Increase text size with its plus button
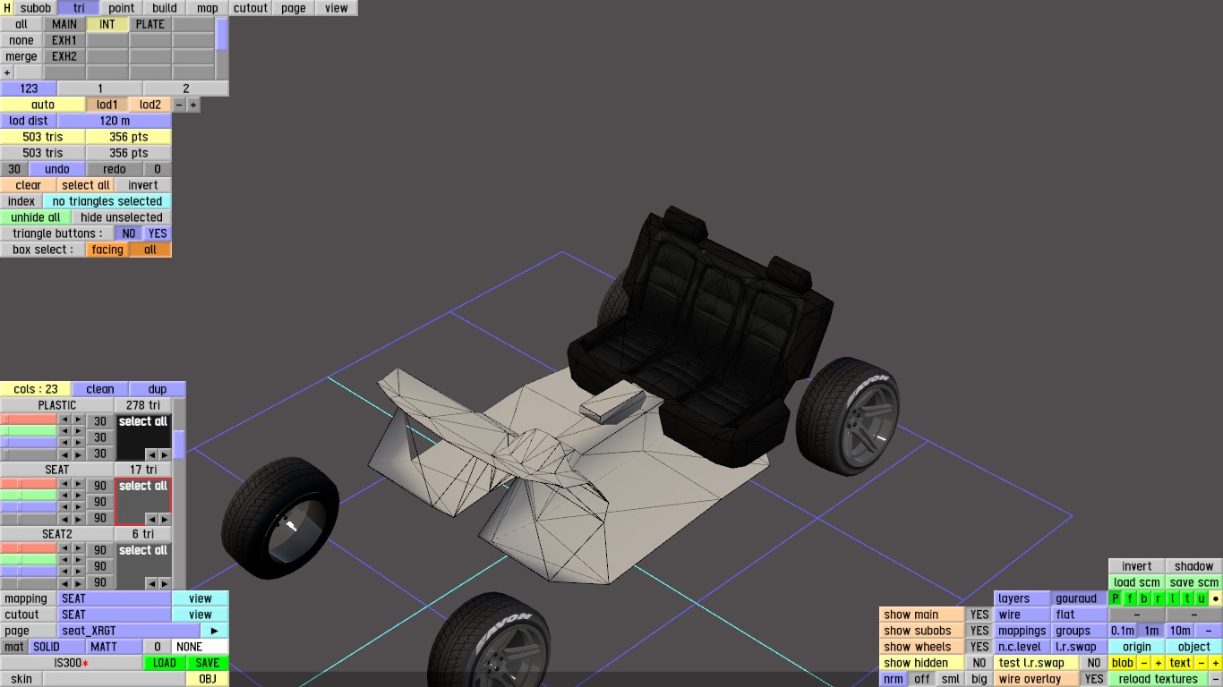This screenshot has height=687, width=1223. pos(1216,663)
